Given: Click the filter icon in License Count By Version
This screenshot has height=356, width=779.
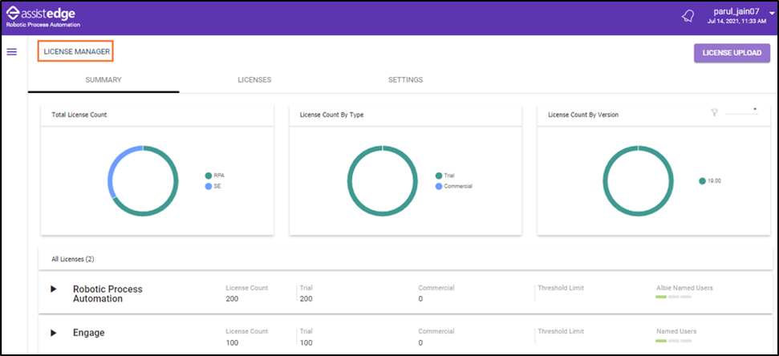Looking at the screenshot, I should 713,113.
